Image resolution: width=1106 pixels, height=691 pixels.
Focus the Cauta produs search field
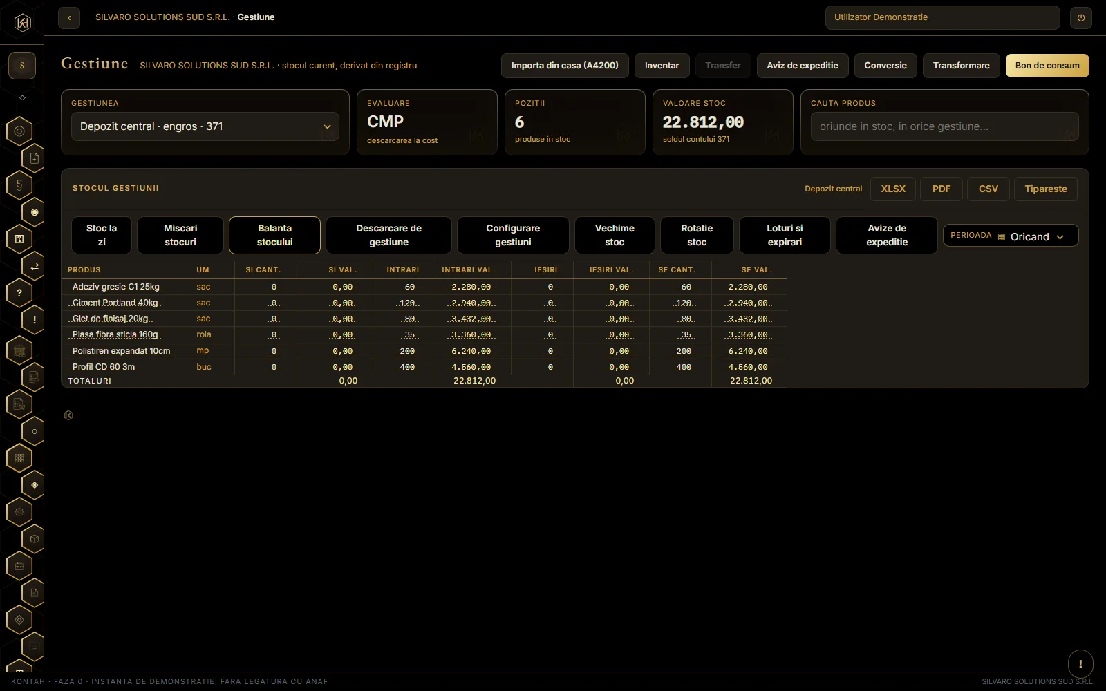pos(945,126)
